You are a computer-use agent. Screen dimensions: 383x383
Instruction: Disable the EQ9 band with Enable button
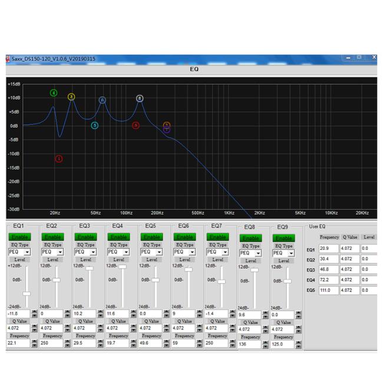[x=283, y=238]
